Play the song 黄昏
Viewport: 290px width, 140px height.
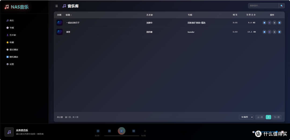(x=264, y=32)
